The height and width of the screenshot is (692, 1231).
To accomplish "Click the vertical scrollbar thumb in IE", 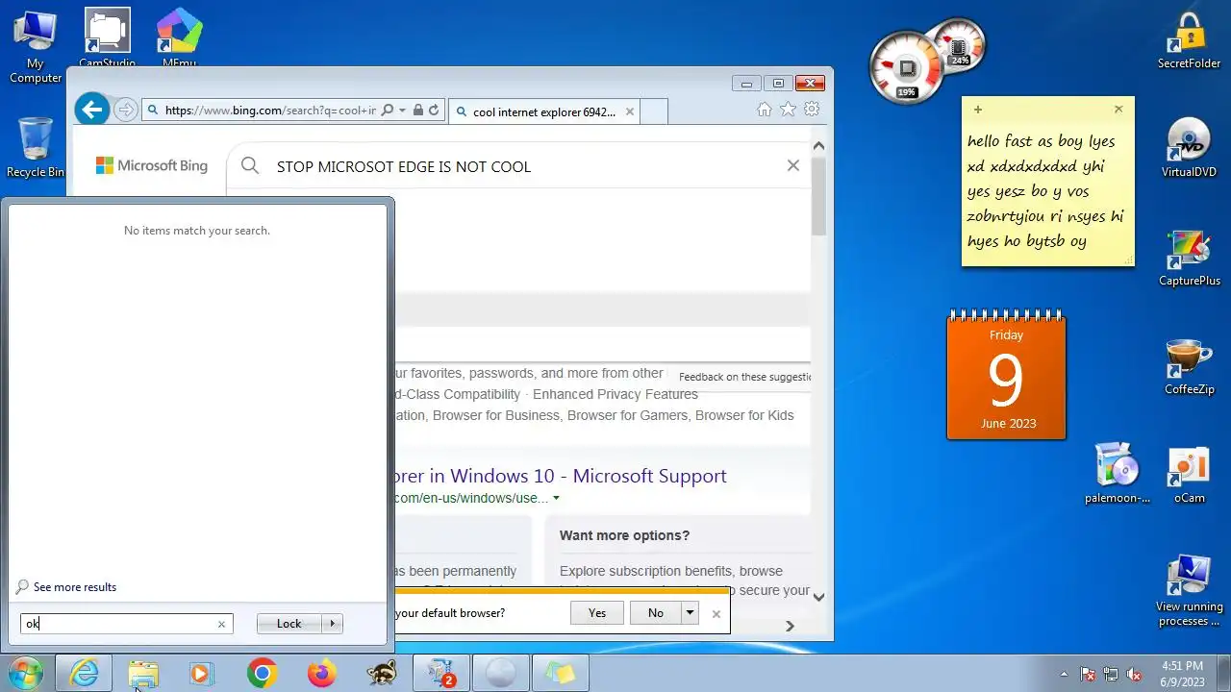I will [818, 196].
